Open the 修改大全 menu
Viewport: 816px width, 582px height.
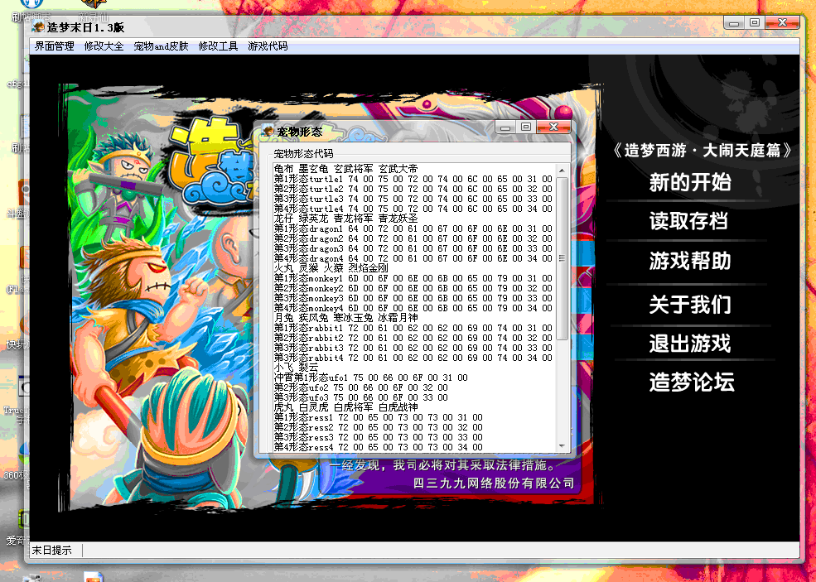(x=104, y=46)
